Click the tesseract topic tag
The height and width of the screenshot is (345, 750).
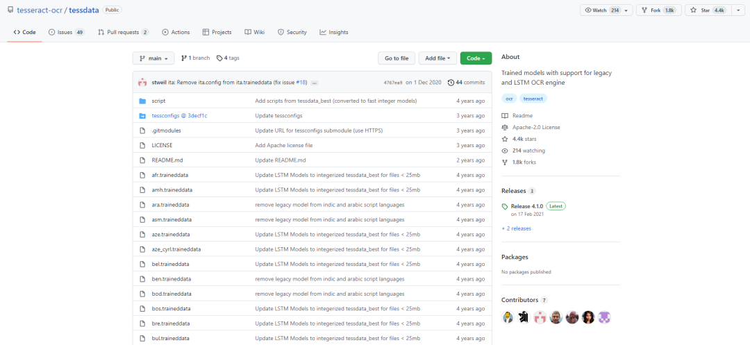[x=533, y=99]
